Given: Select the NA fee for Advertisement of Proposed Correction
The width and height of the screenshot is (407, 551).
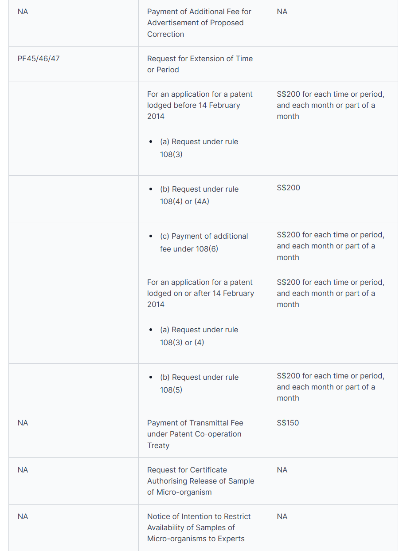Looking at the screenshot, I should pos(282,12).
